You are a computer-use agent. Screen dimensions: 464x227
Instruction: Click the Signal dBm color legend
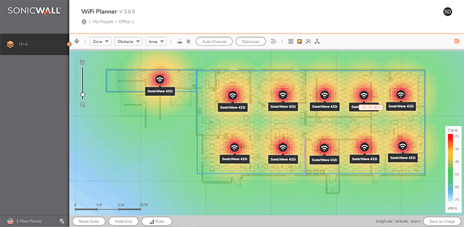pos(453,169)
